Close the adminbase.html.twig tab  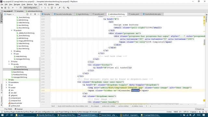[x=126, y=14]
